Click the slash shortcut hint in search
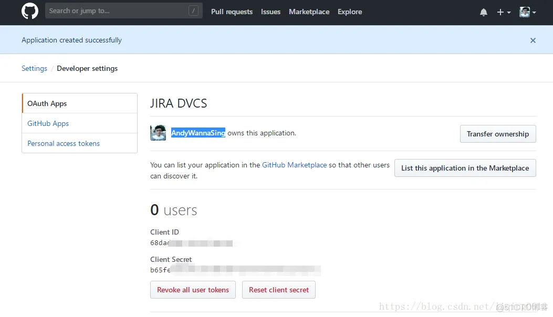 [193, 11]
